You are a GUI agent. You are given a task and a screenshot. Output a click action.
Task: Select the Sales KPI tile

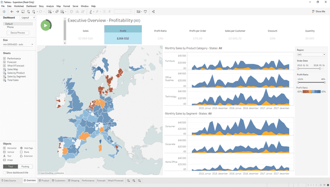[86, 35]
